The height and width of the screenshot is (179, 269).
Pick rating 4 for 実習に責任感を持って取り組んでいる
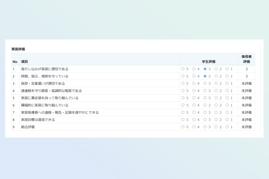194,98
